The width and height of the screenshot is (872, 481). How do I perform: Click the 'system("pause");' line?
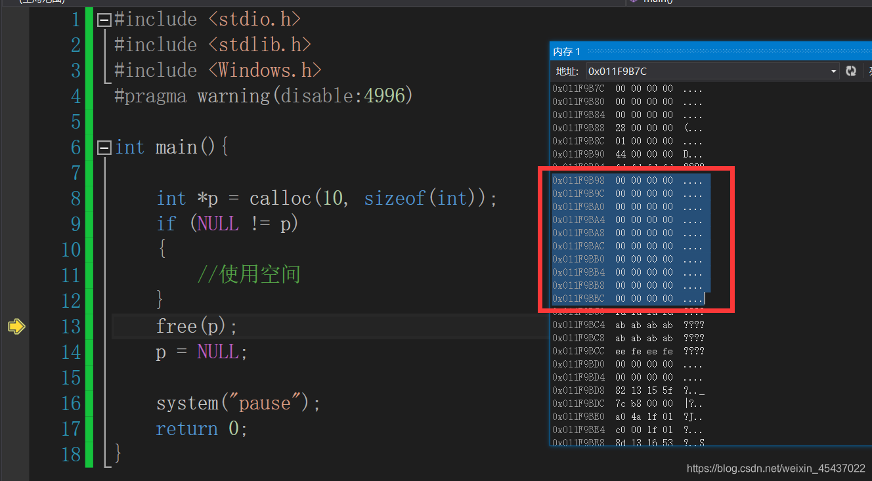238,403
